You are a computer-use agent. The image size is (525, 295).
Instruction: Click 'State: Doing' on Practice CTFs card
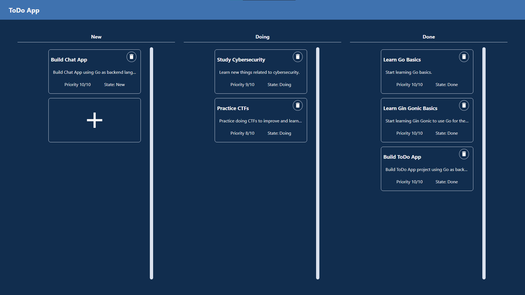279,133
